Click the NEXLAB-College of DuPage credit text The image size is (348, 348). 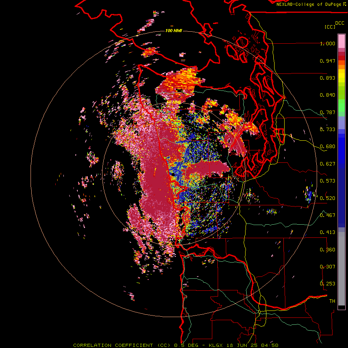(x=309, y=4)
